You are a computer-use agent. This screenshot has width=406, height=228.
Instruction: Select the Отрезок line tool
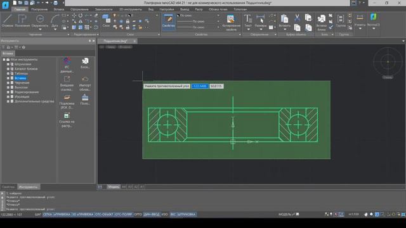(x=7, y=21)
